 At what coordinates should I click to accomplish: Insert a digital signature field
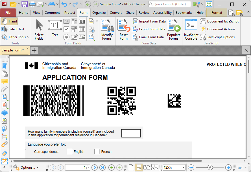click(74, 37)
